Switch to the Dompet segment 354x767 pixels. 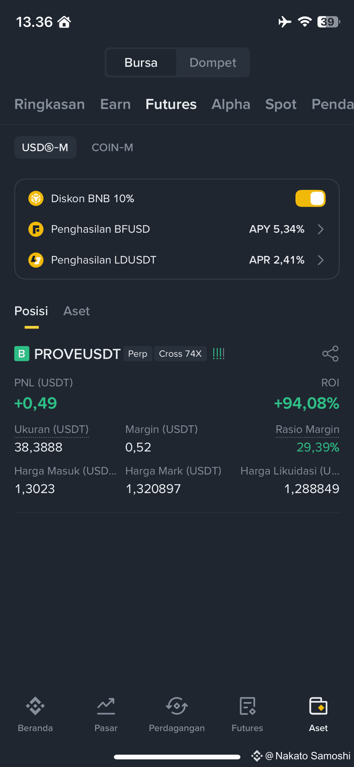point(212,62)
